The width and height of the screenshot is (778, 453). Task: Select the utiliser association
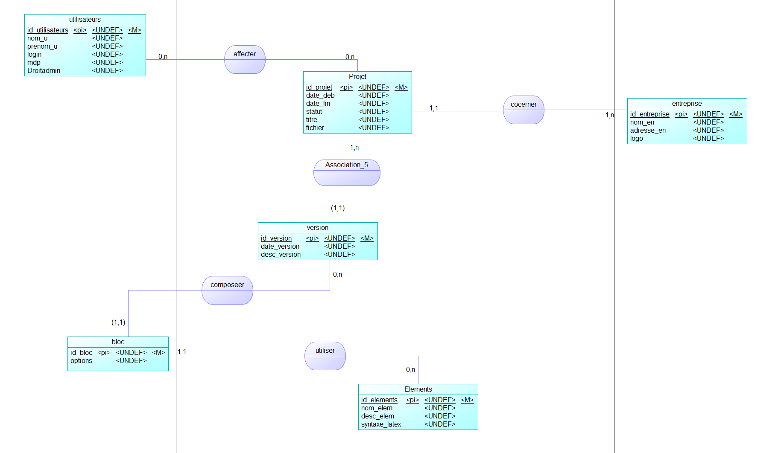(x=325, y=356)
